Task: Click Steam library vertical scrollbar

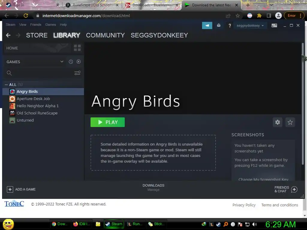Action: pyautogui.click(x=303, y=104)
